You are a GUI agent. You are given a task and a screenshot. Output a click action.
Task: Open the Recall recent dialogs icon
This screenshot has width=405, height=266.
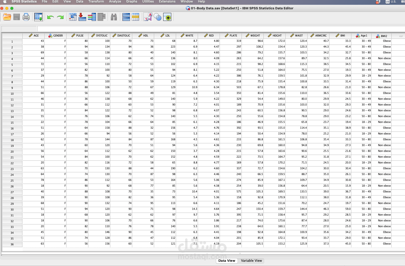(x=39, y=17)
